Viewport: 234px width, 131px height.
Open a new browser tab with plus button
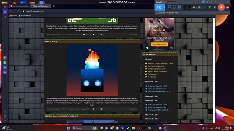53,6
